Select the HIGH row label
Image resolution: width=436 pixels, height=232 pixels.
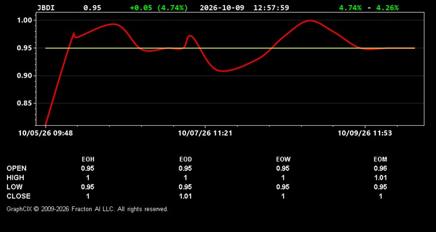point(15,177)
